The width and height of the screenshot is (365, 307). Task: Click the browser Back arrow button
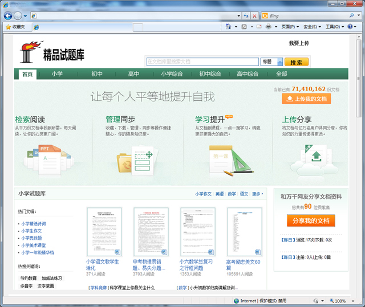(8, 15)
